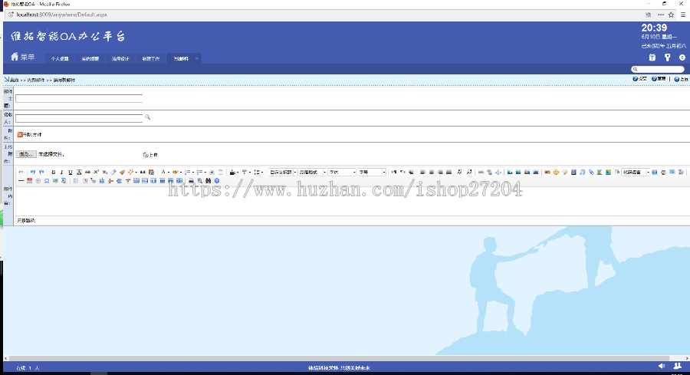Close the 写邮件 tab
This screenshot has width=690, height=375.
197,58
